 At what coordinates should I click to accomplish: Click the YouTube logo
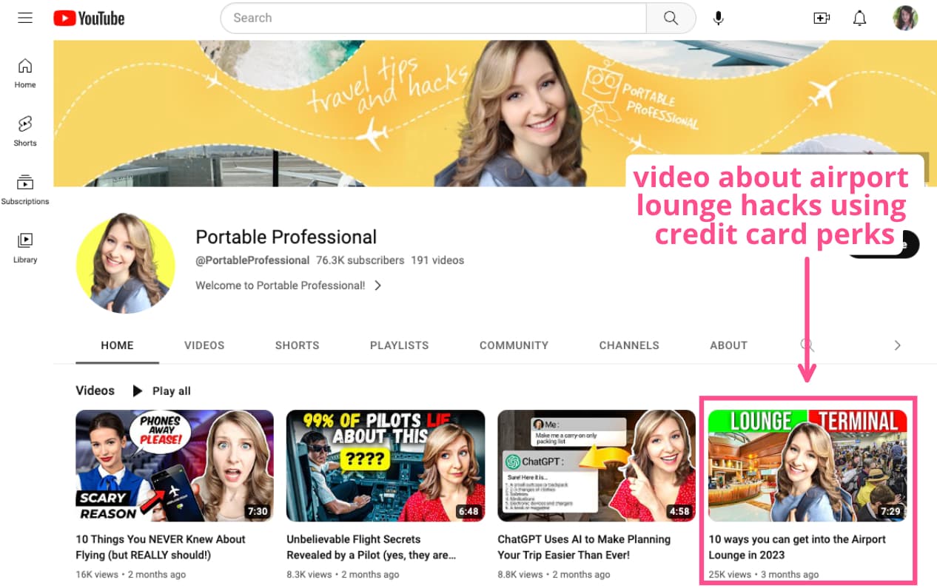point(89,18)
